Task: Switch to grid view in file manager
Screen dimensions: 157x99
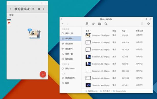Action: pyautogui.click(x=87, y=24)
